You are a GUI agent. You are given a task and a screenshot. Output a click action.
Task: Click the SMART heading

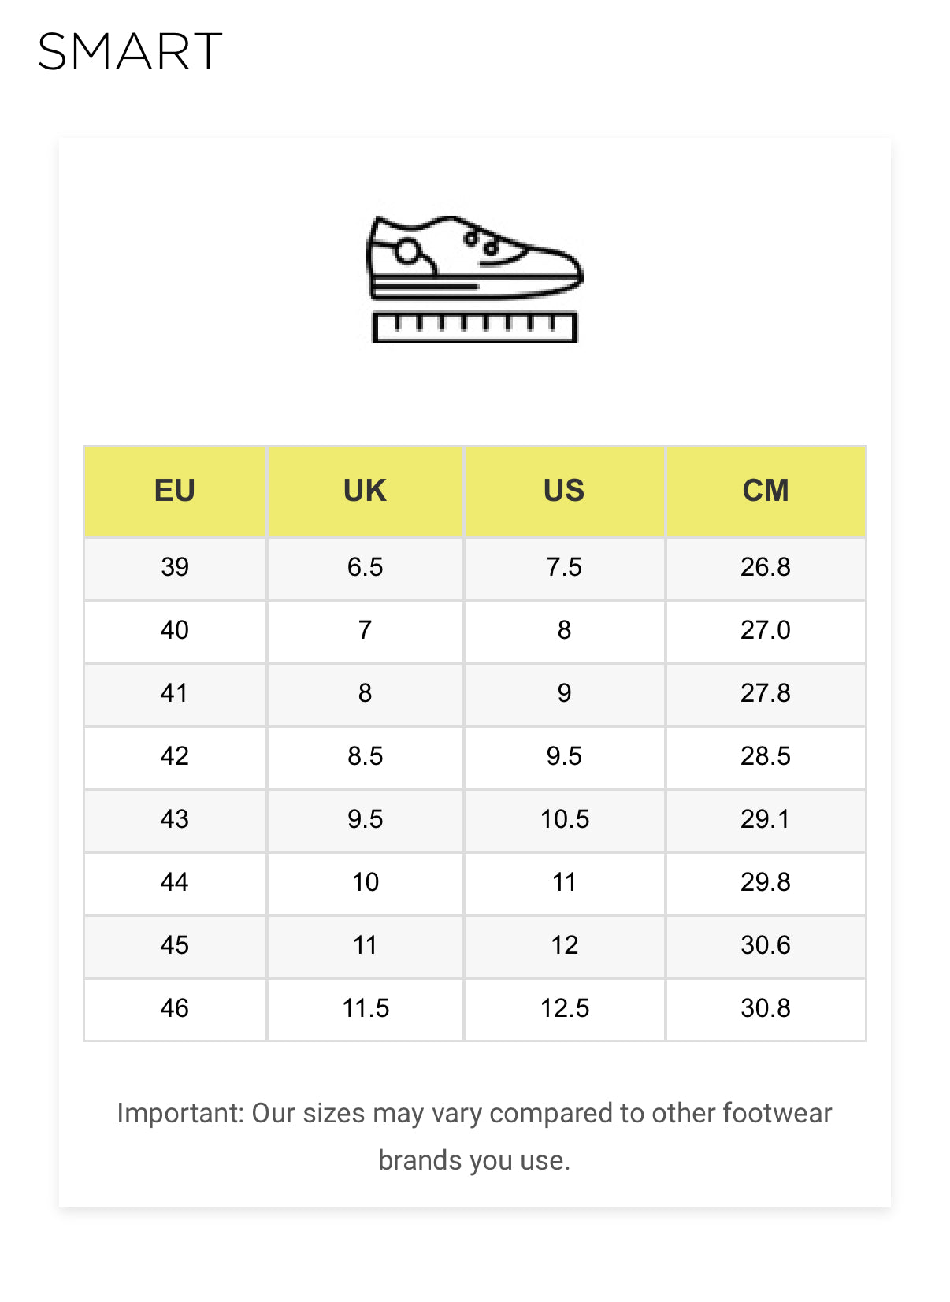130,53
